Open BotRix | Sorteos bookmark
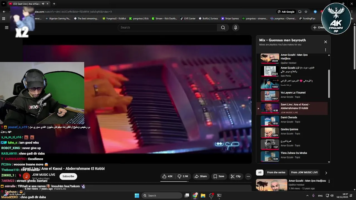The image size is (356, 200). (x=208, y=19)
